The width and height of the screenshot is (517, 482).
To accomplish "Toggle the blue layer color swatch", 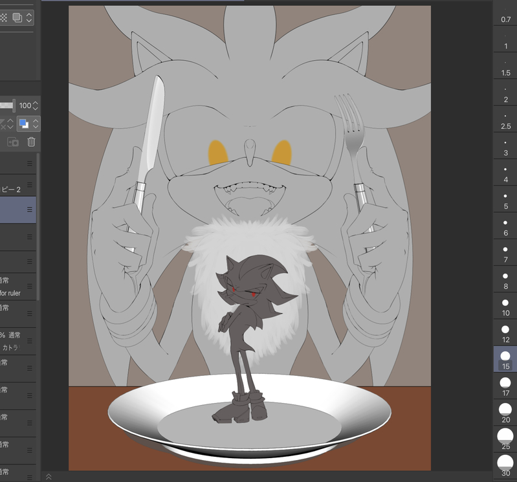I will click(24, 124).
